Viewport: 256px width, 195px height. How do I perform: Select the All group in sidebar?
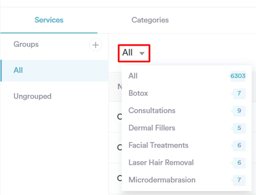point(54,70)
